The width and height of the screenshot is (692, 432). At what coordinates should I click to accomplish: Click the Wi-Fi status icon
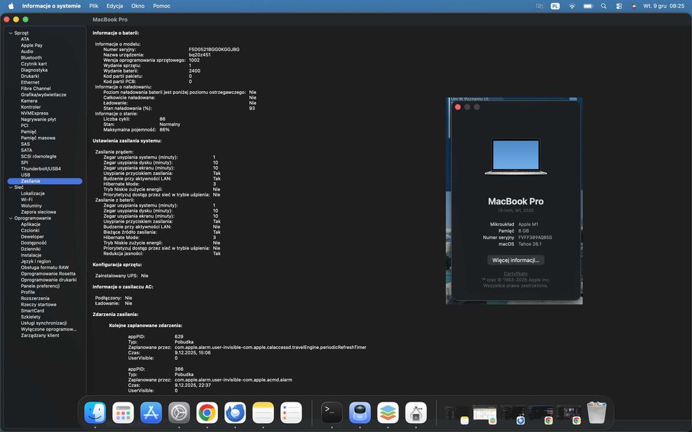pos(572,6)
